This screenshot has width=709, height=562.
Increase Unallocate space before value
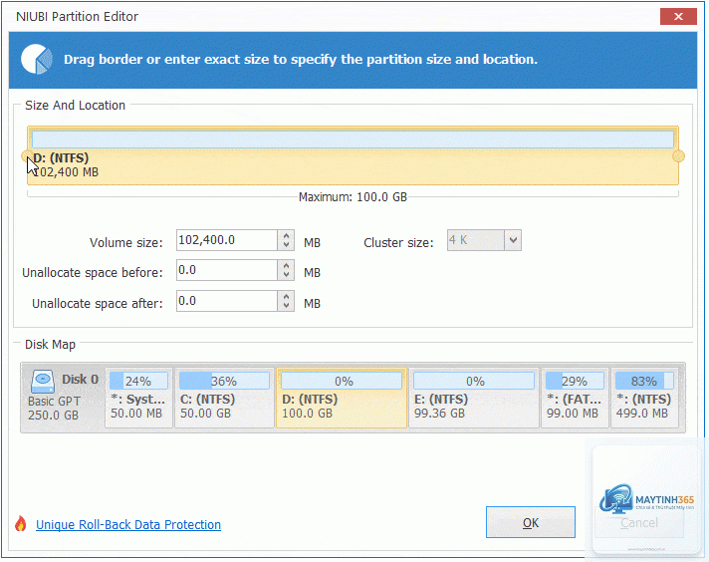coord(286,266)
